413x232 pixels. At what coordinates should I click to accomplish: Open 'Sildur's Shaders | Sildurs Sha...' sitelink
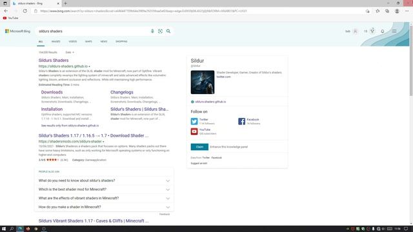(x=139, y=109)
